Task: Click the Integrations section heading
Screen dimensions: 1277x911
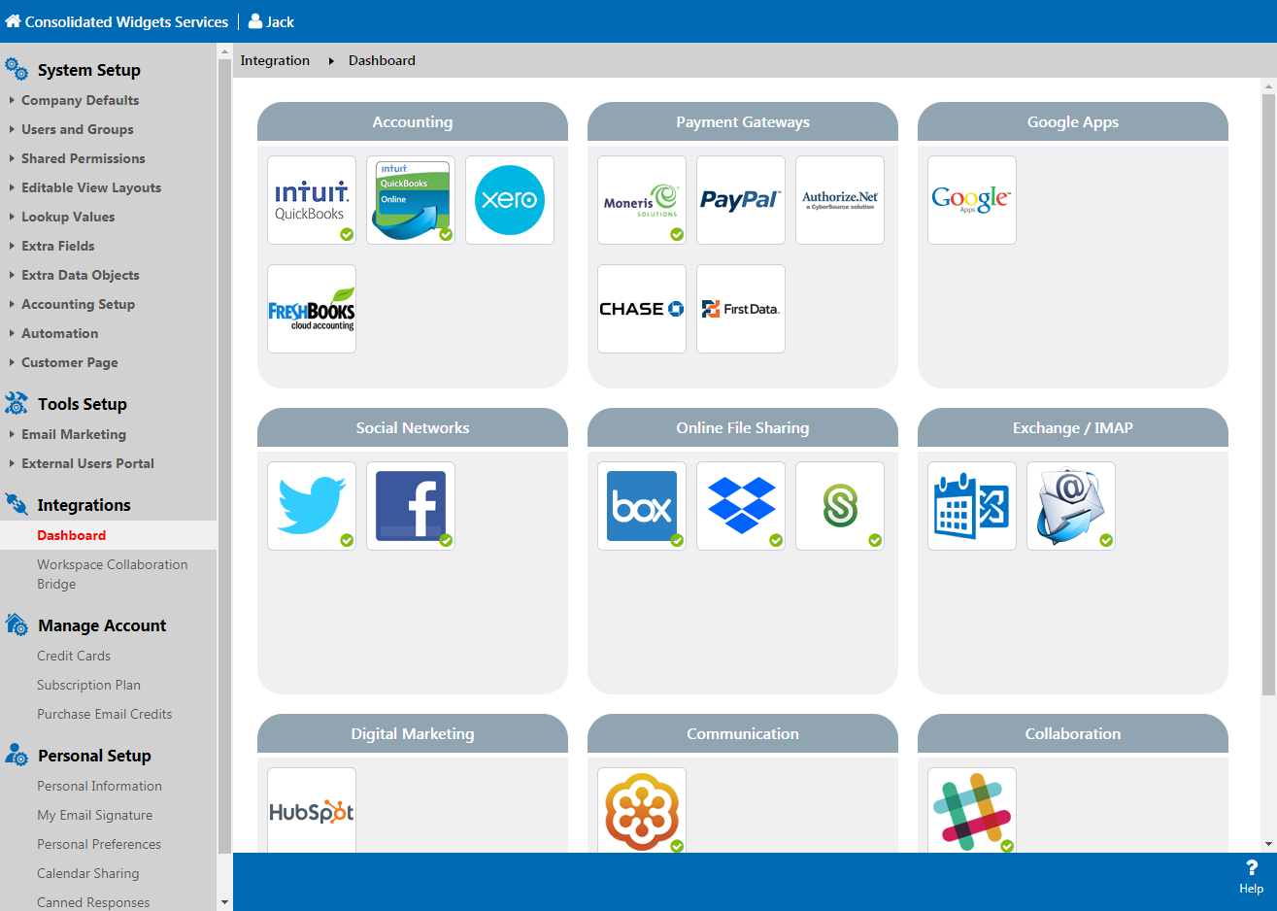Action: coord(84,505)
